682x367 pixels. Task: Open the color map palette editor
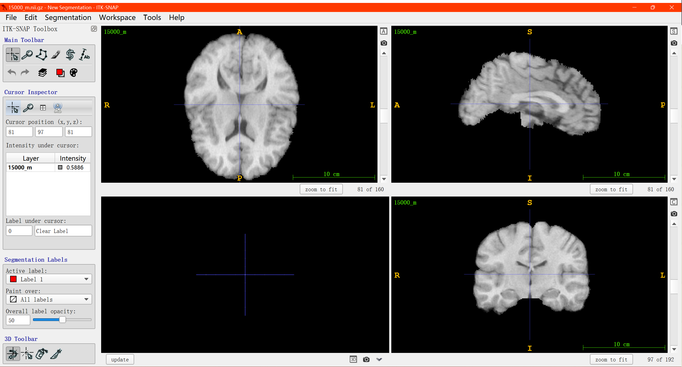pos(73,72)
